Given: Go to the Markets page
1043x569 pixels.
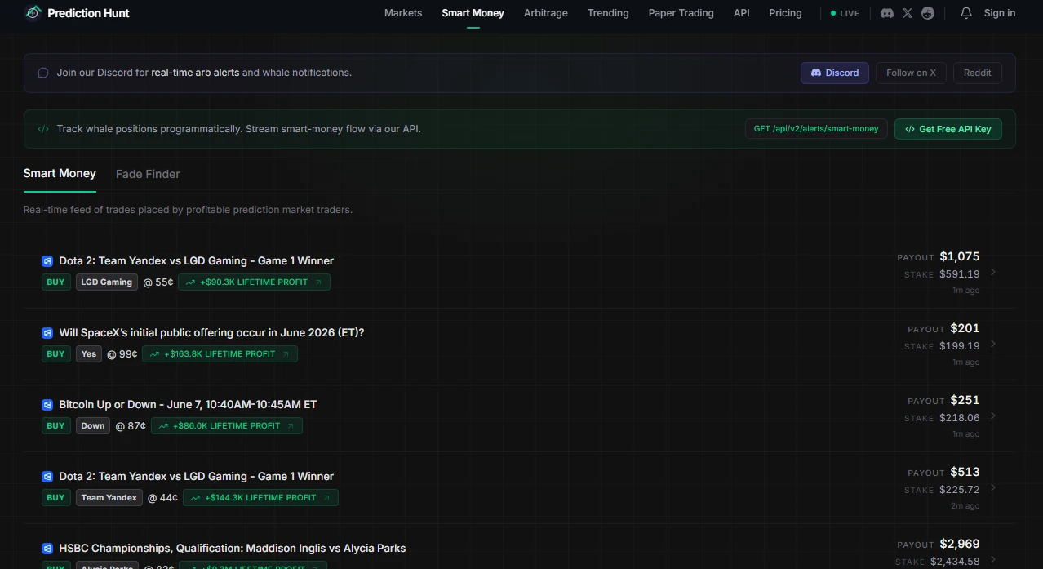Looking at the screenshot, I should pyautogui.click(x=403, y=13).
